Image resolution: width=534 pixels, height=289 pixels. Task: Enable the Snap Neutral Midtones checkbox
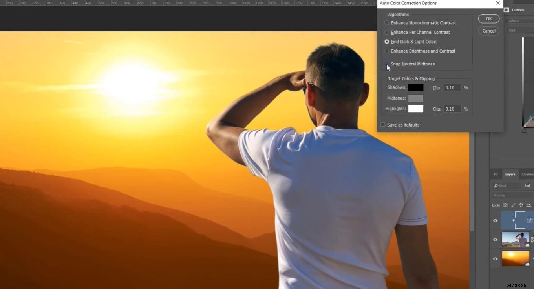coord(387,64)
